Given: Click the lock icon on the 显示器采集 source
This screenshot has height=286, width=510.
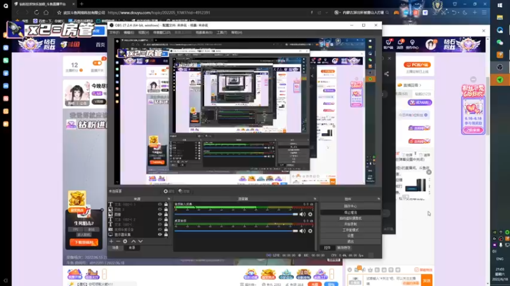Looking at the screenshot, I should pos(166,235).
